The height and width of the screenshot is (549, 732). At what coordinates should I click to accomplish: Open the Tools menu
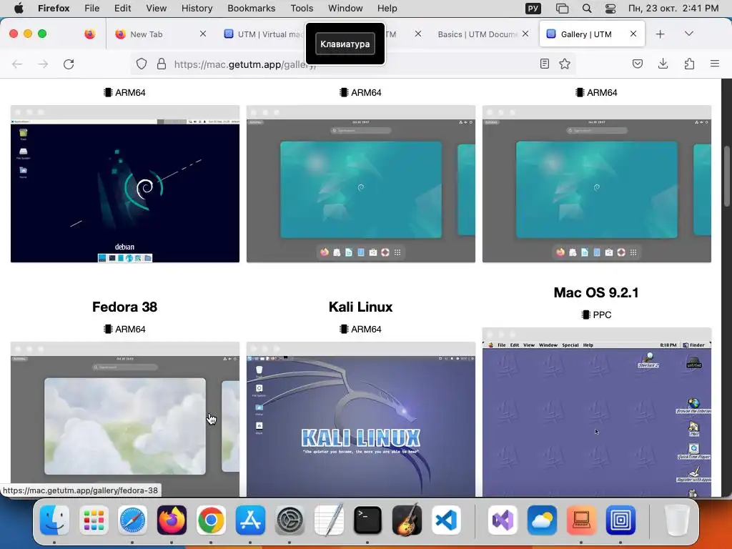tap(302, 8)
